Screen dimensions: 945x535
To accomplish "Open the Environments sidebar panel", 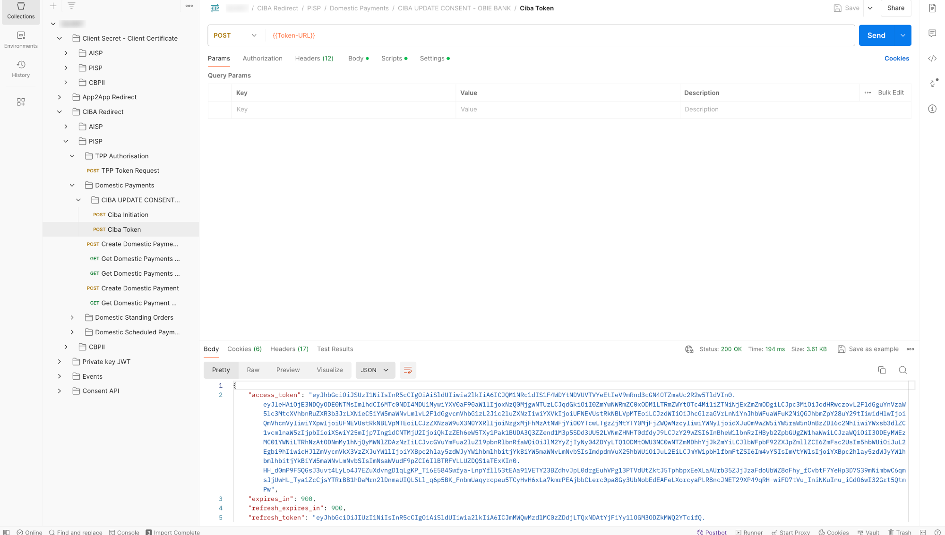I will point(21,40).
